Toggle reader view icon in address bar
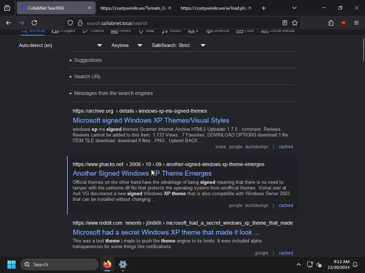365x273 pixels. [x=284, y=23]
